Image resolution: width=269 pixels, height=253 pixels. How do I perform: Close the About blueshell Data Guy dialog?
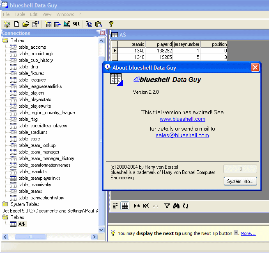[x=255, y=68]
